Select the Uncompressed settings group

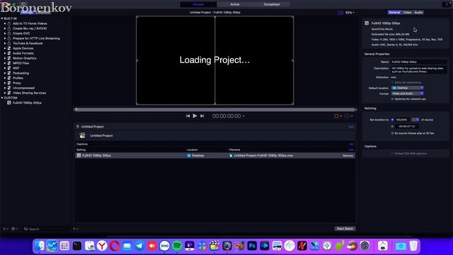23,88
